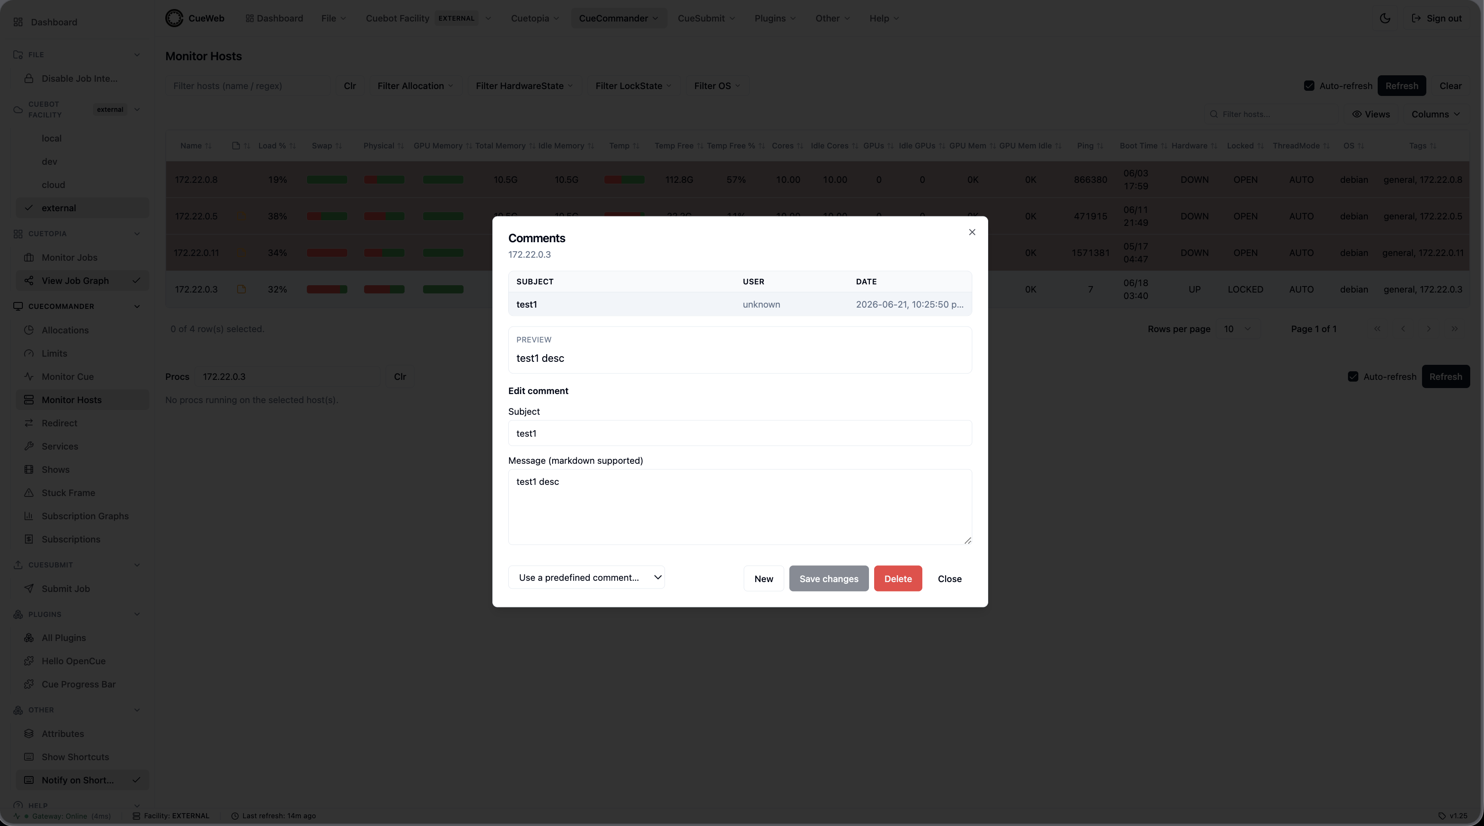Image resolution: width=1484 pixels, height=826 pixels.
Task: Click New comment button
Action: [764, 578]
